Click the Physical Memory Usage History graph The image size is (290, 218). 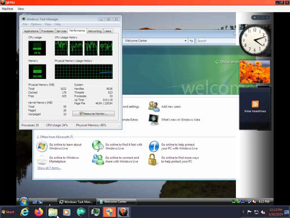pos(84,72)
